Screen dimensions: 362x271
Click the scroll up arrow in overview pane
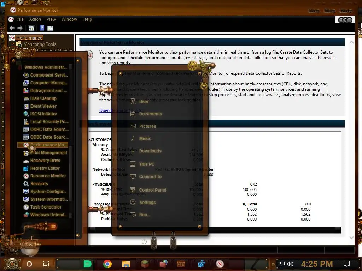[351, 42]
